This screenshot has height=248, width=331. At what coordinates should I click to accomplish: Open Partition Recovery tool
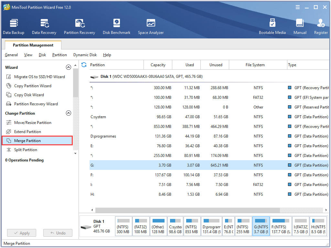[80, 26]
